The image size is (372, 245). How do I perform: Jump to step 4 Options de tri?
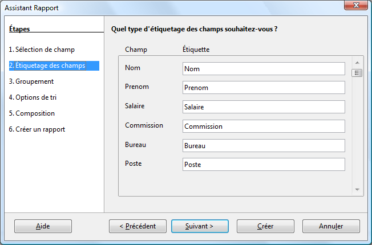(33, 97)
